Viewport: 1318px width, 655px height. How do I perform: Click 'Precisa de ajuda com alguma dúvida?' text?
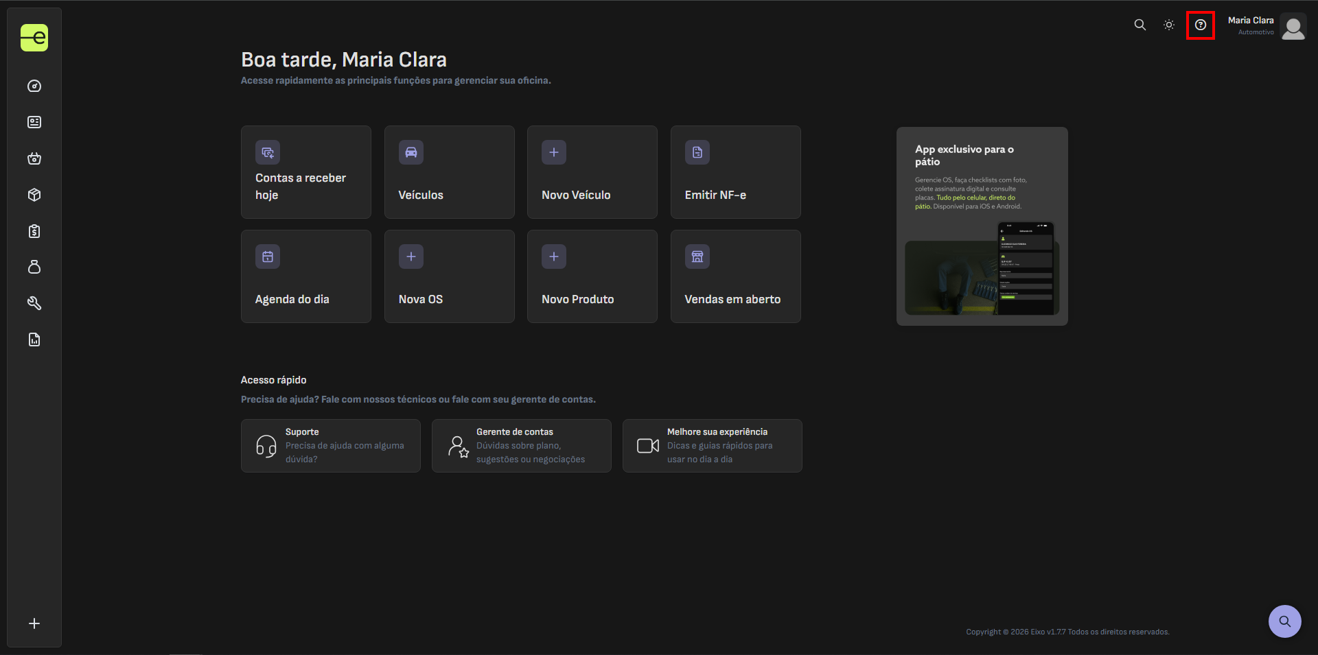345,453
